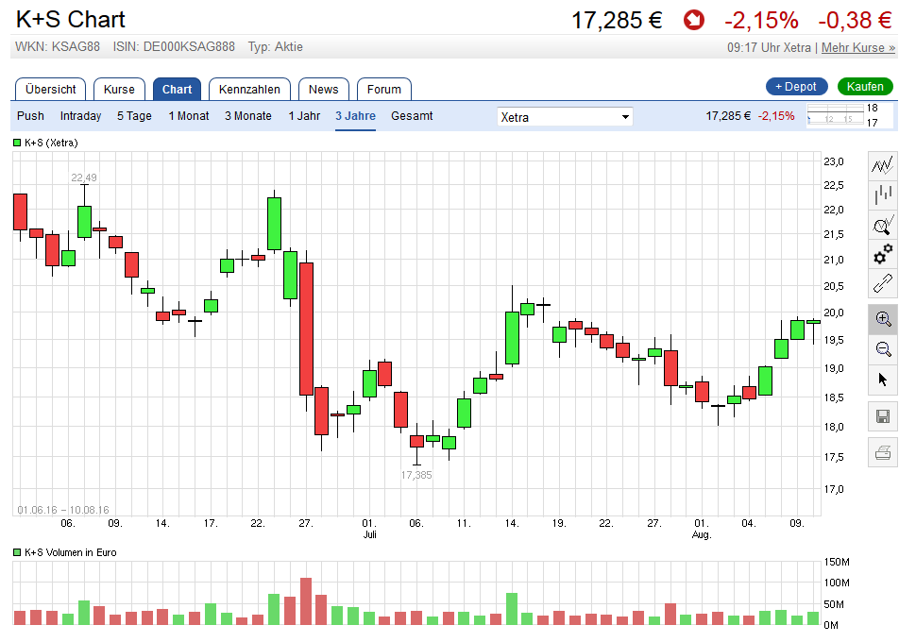
Task: Select the line chart type icon
Action: tap(882, 165)
